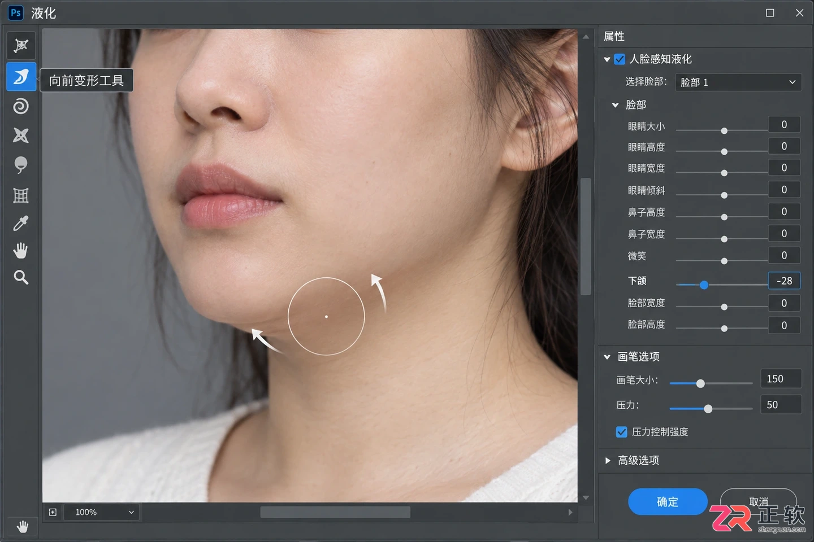814x542 pixels.
Task: Click the preview's horizontal scrollbar thumb
Action: coord(335,512)
